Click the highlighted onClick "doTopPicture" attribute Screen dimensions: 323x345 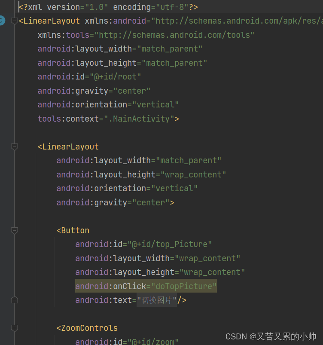point(146,286)
